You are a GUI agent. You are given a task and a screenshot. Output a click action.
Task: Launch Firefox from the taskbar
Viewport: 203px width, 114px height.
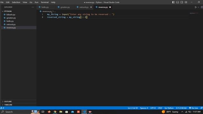click(49, 112)
